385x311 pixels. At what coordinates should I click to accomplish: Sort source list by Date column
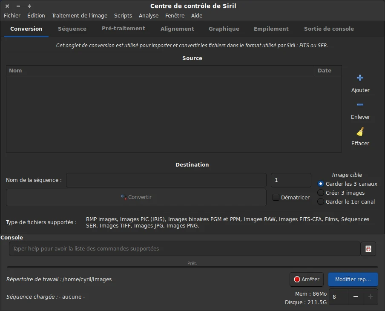click(x=328, y=71)
